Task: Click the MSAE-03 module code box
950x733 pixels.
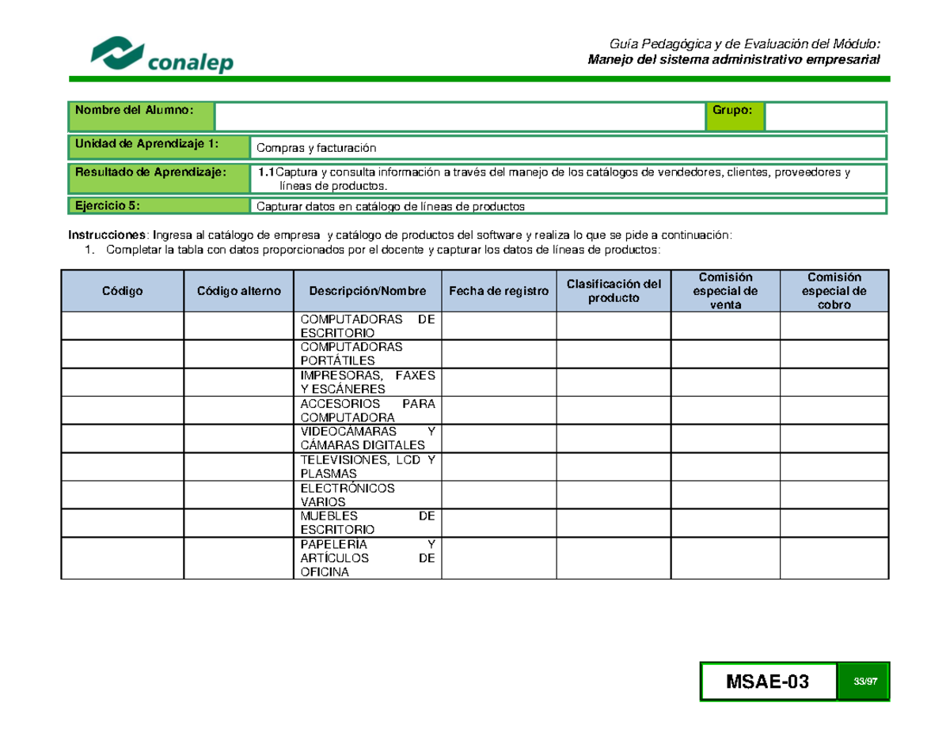Action: coord(769,680)
